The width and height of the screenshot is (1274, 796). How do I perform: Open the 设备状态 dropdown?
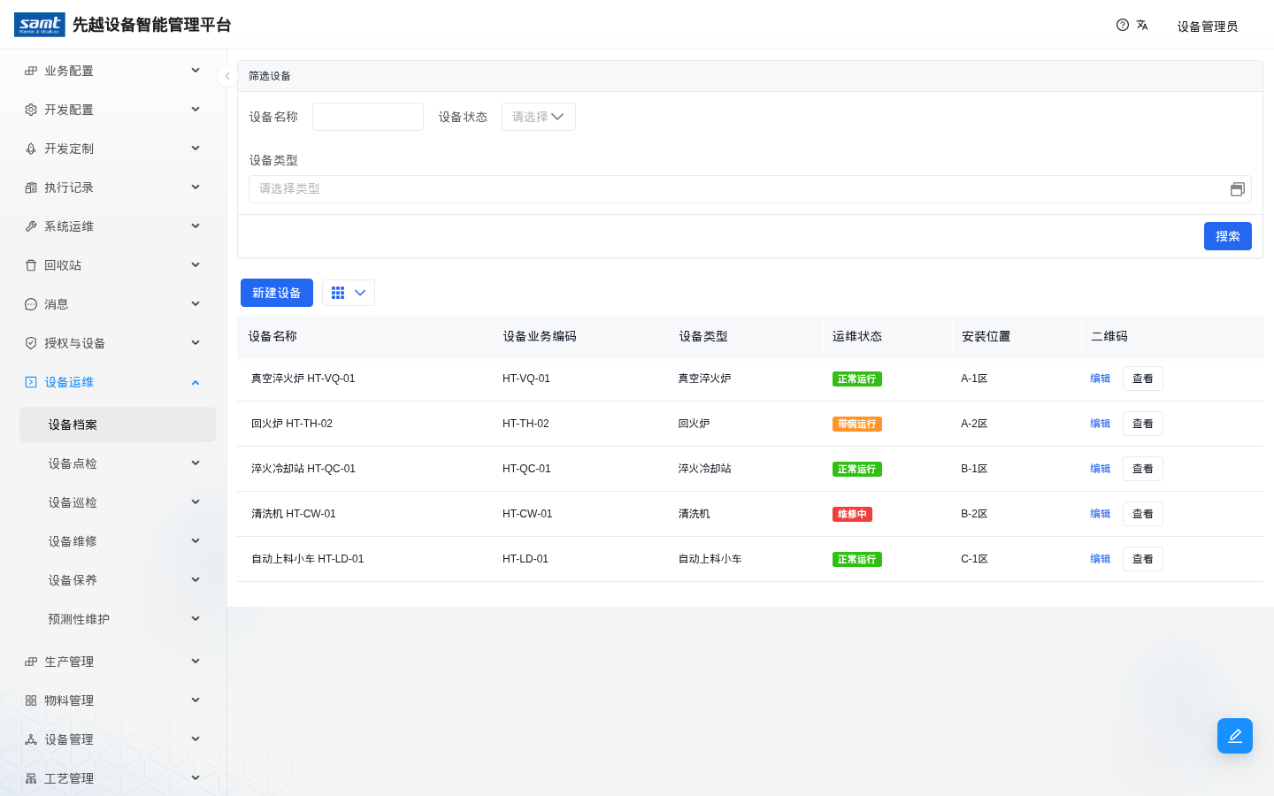[539, 117]
